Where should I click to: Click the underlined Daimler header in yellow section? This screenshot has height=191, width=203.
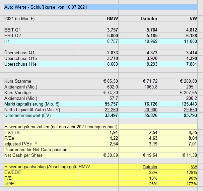(x=149, y=167)
